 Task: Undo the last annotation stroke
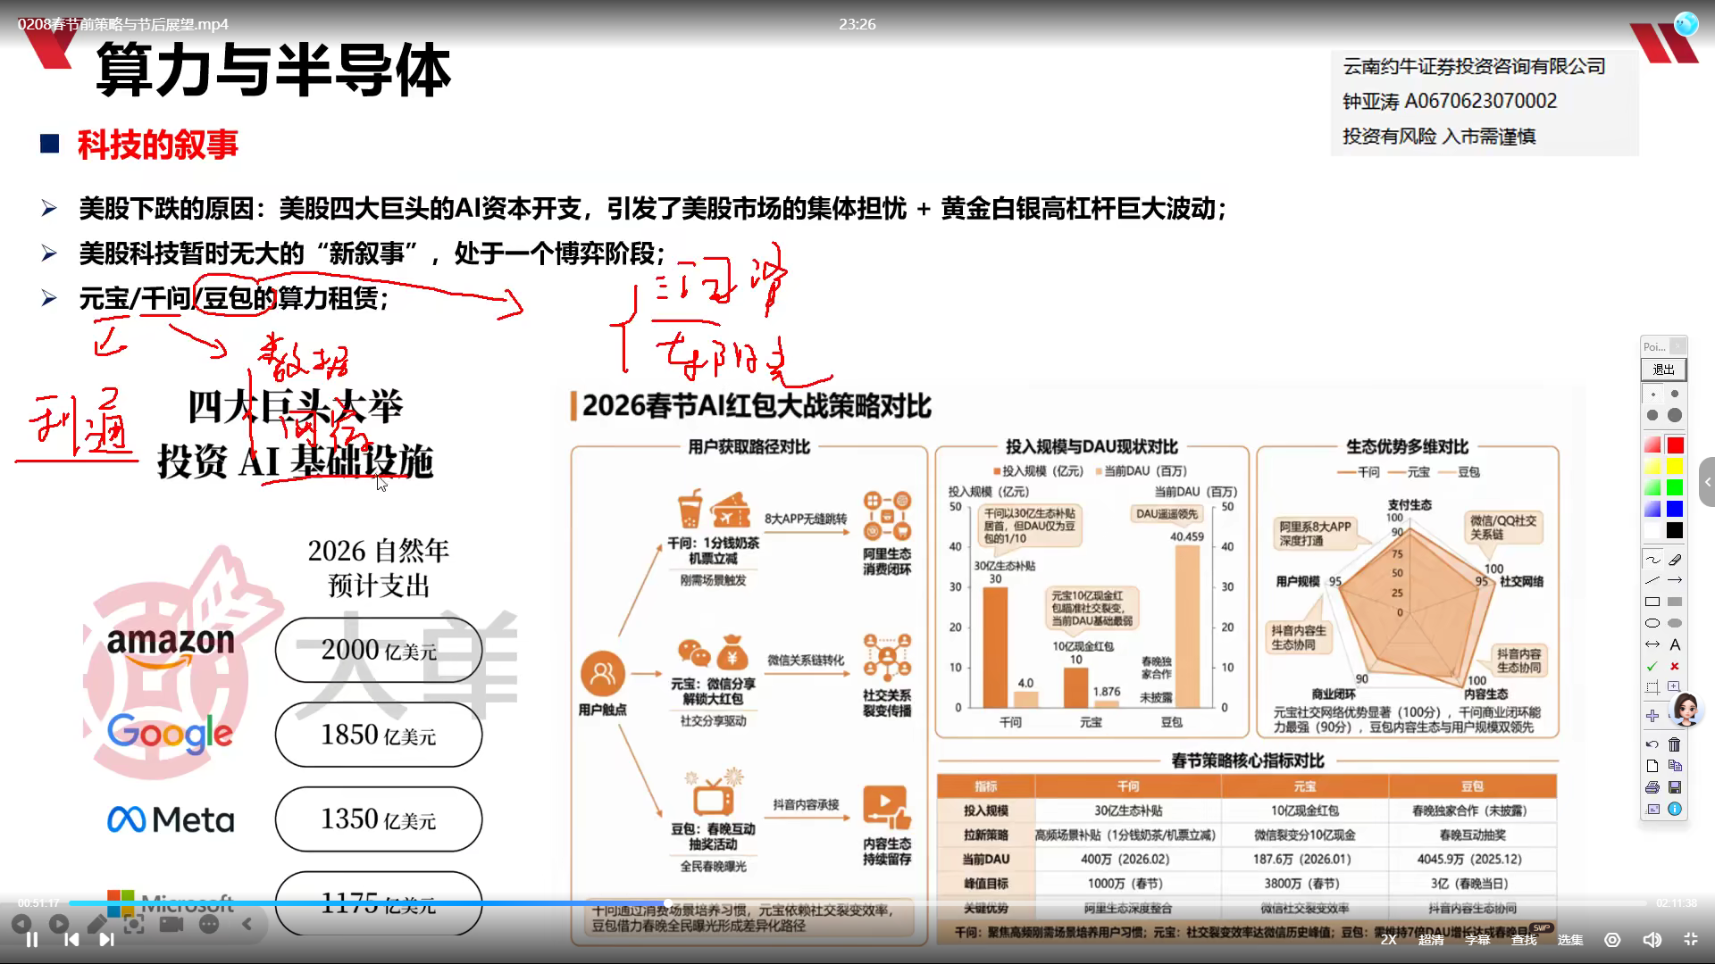tap(1652, 744)
